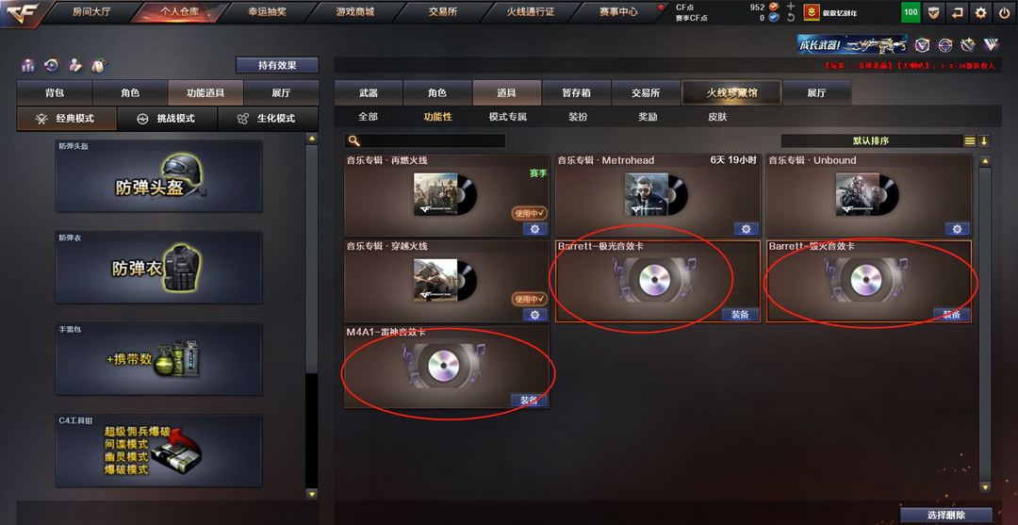
Task: Click the power exit icon
Action: click(x=1005, y=11)
